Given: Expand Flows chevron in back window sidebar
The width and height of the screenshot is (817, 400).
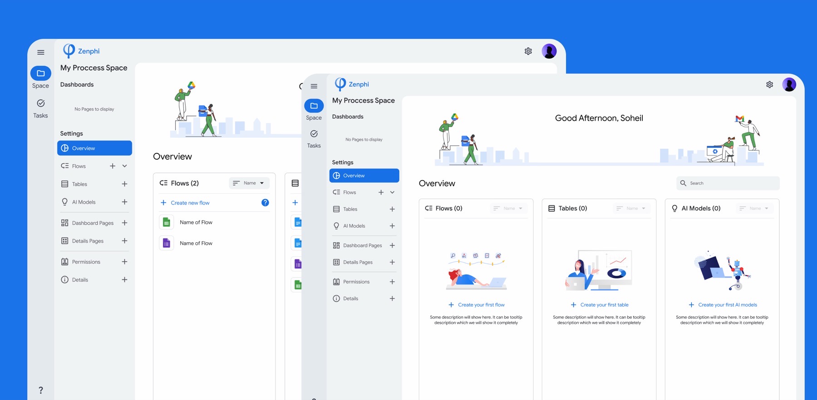Looking at the screenshot, I should coord(124,166).
